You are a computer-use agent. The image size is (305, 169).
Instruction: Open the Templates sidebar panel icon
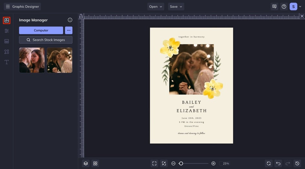click(x=6, y=41)
